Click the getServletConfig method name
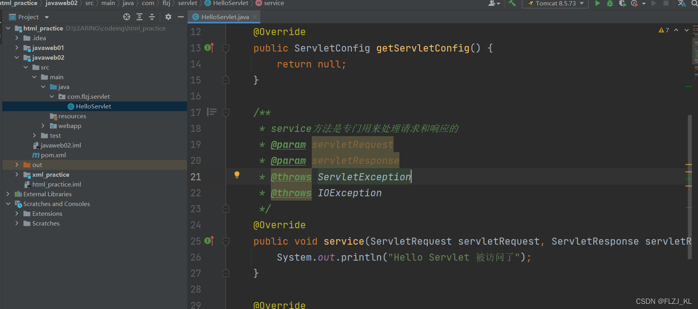The height and width of the screenshot is (309, 698). 423,48
